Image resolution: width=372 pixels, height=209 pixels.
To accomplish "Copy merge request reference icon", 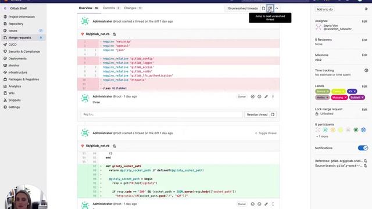I will (366, 161).
